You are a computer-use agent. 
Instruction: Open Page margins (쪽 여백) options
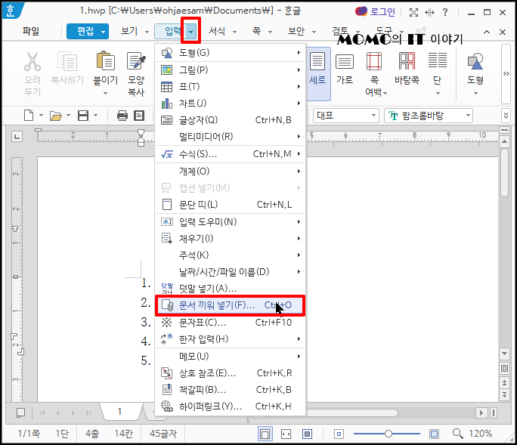click(x=374, y=74)
